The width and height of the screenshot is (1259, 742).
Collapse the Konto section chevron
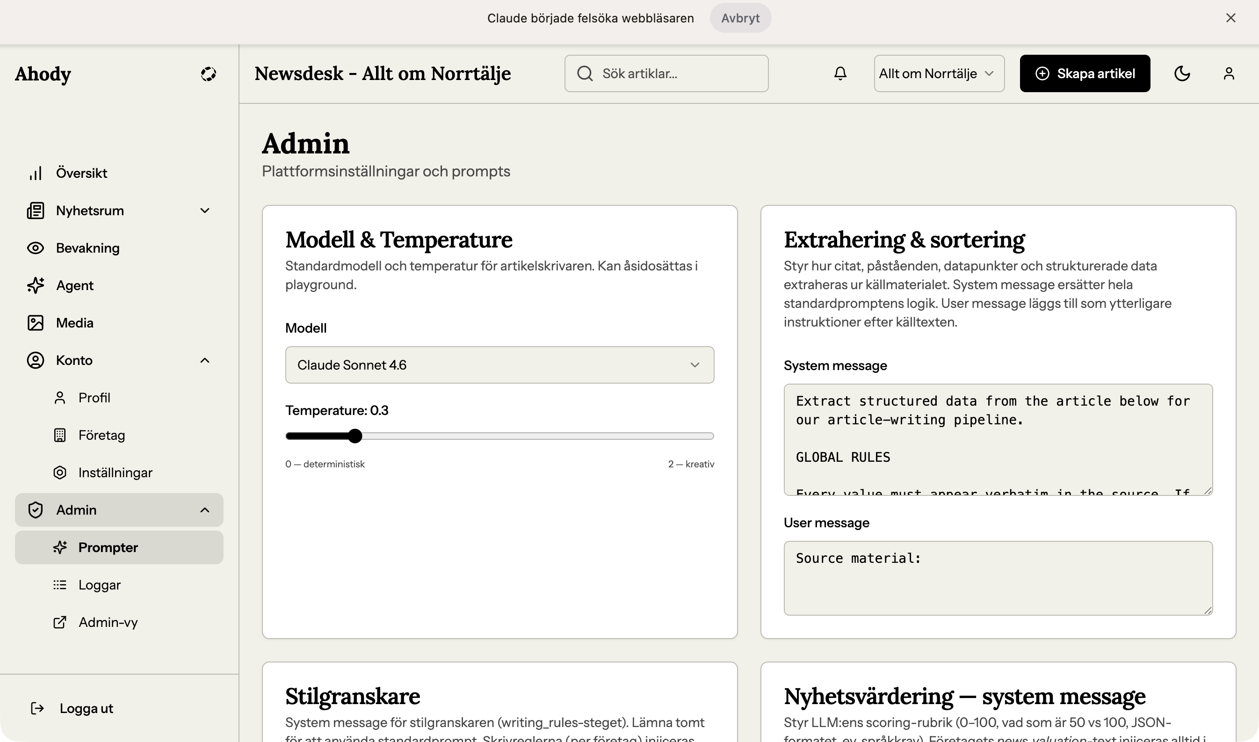pos(205,361)
